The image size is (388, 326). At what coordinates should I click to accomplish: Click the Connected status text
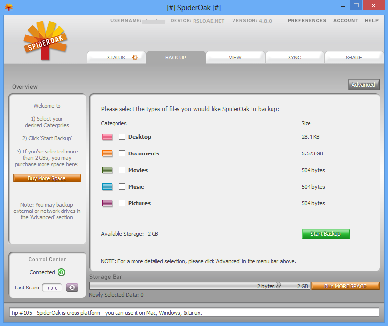tap(42, 272)
